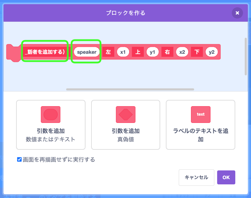Click the 下 label on the block
Image resolution: width=251 pixels, height=198 pixels.
[x=197, y=52]
